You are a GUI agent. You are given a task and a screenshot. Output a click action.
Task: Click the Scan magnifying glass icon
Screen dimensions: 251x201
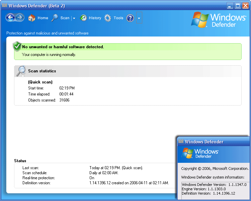(x=55, y=18)
